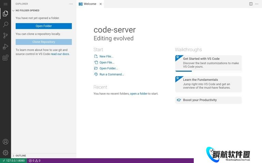
Task: Collapse the No Folder Opened section
Action: pyautogui.click(x=27, y=11)
